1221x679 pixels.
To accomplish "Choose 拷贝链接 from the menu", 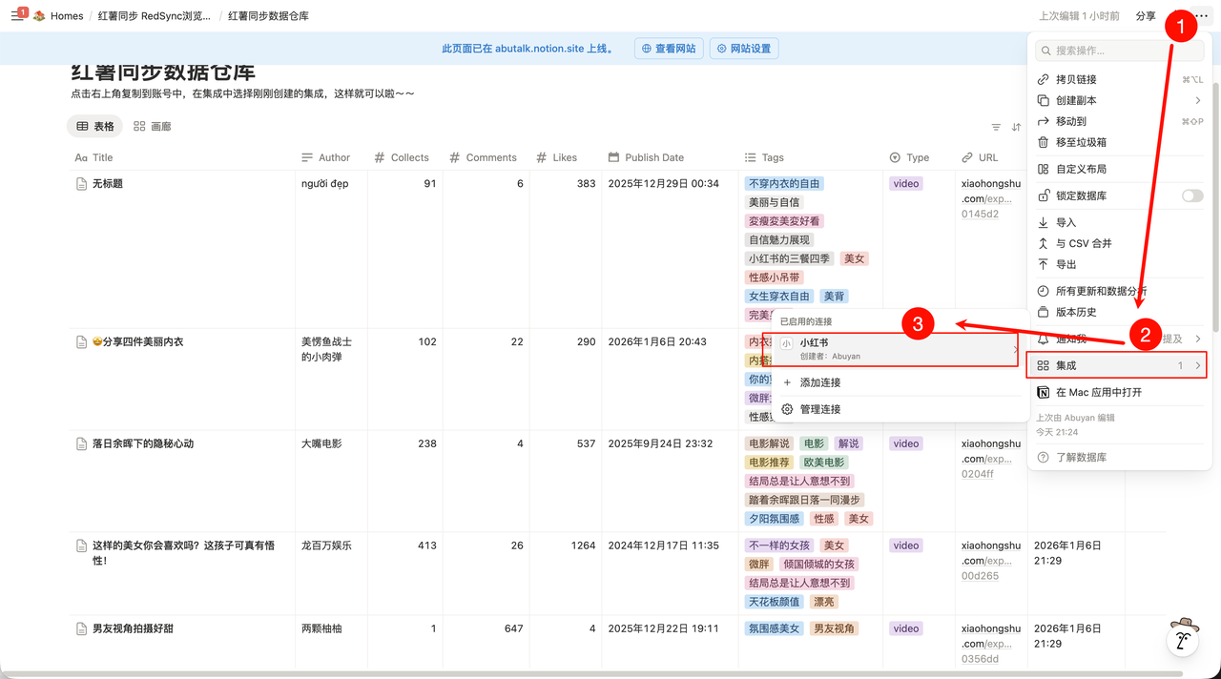I will [x=1076, y=79].
